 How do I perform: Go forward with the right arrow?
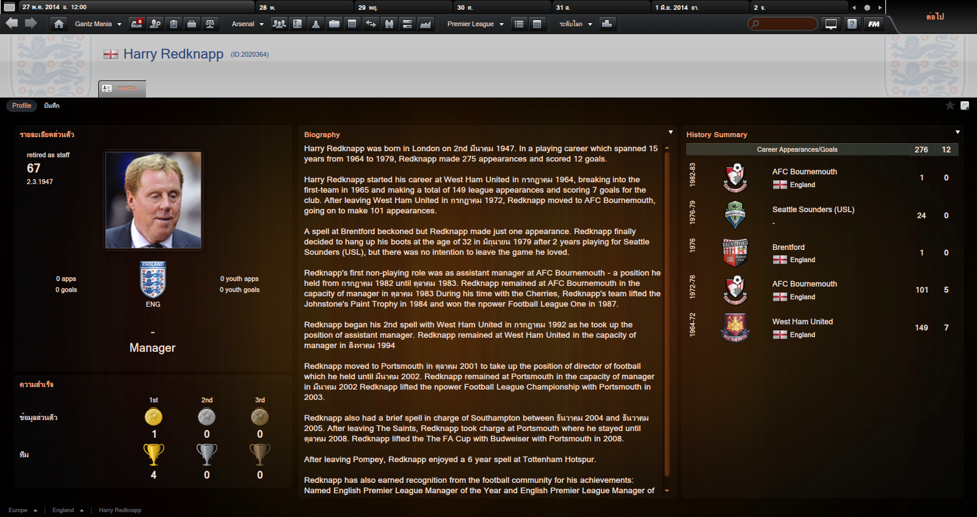(31, 23)
